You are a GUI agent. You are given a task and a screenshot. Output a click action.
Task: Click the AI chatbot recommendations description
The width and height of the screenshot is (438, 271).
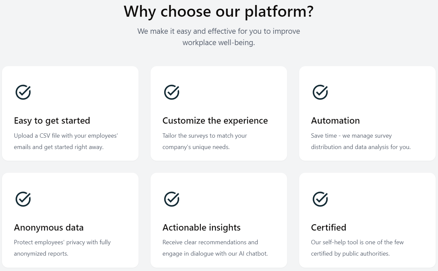[215, 248]
